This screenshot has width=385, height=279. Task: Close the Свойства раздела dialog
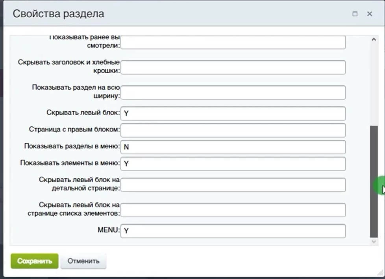[370, 14]
